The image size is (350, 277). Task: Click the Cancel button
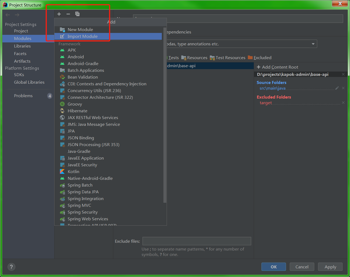(x=302, y=267)
